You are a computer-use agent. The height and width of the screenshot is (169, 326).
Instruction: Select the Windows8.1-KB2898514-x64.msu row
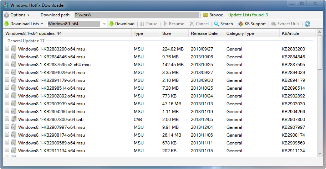pos(160,88)
